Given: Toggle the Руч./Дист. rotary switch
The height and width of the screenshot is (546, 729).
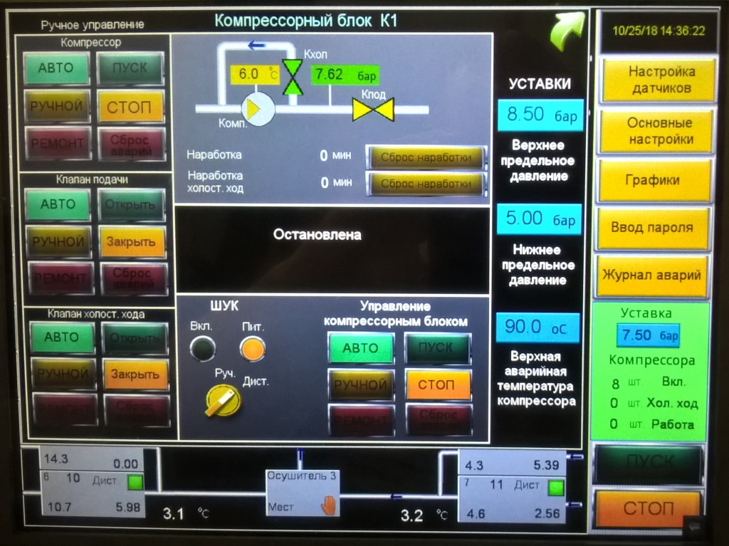Looking at the screenshot, I should pyautogui.click(x=222, y=401).
